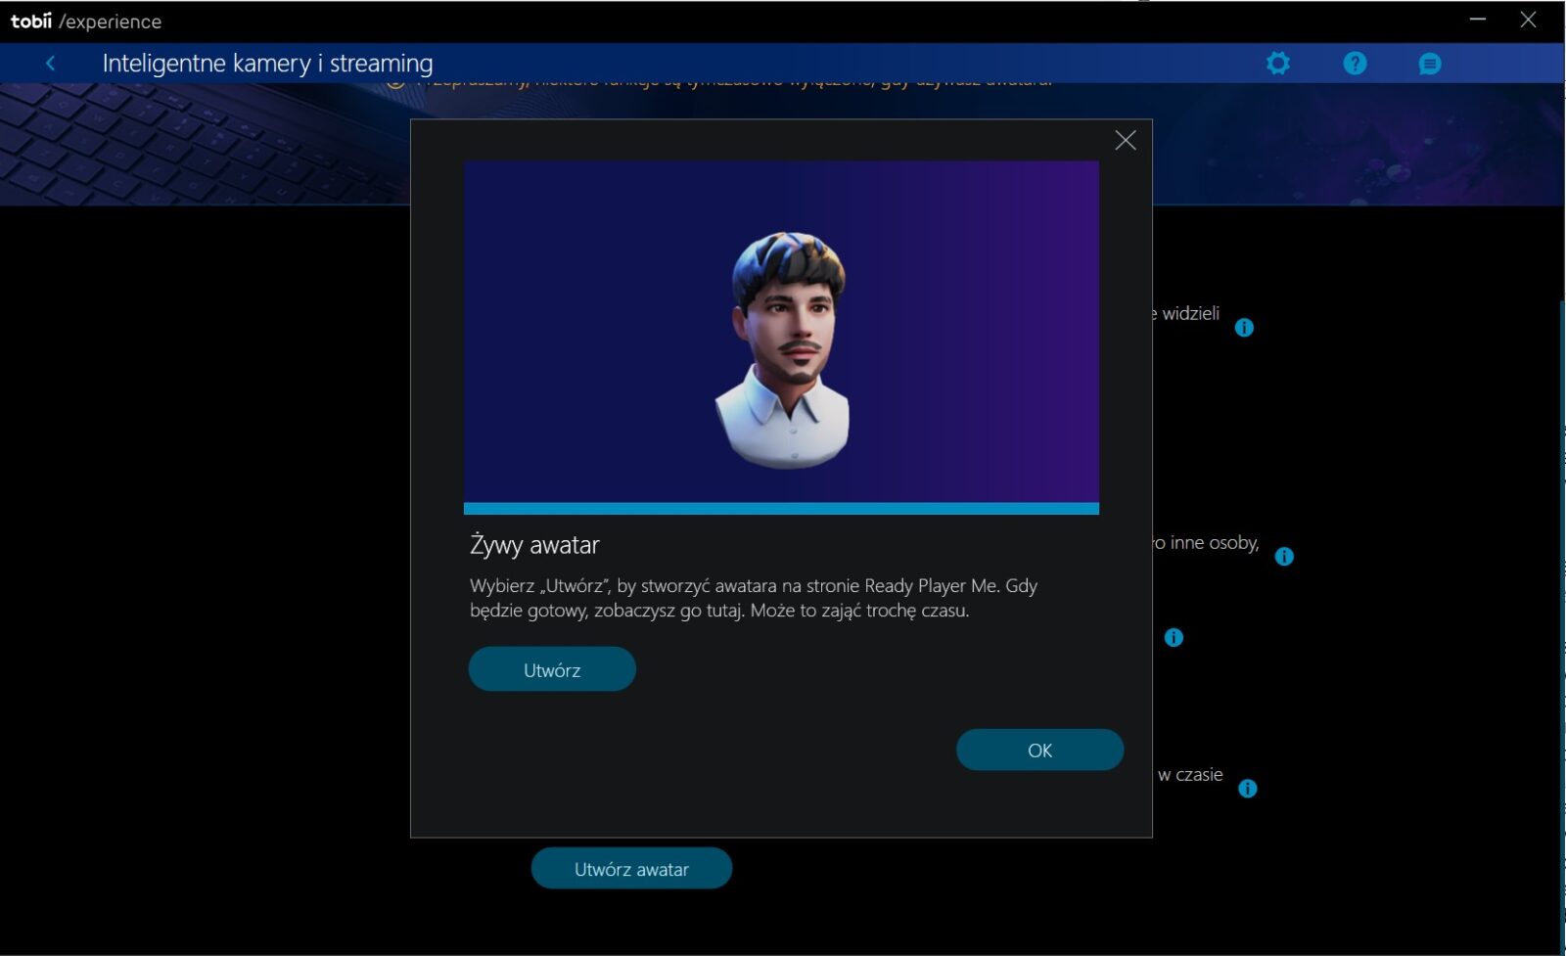This screenshot has height=956, width=1566.
Task: Go back using the left arrow
Action: pyautogui.click(x=50, y=64)
